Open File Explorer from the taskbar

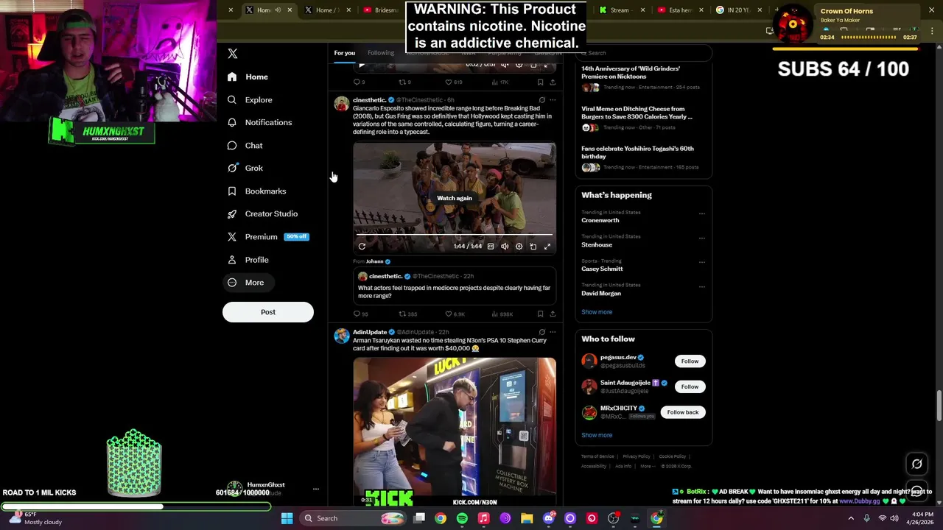tap(527, 518)
